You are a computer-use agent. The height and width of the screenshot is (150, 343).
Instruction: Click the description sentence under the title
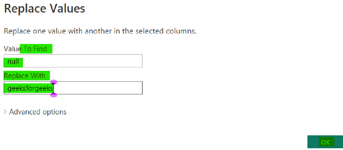(100, 31)
